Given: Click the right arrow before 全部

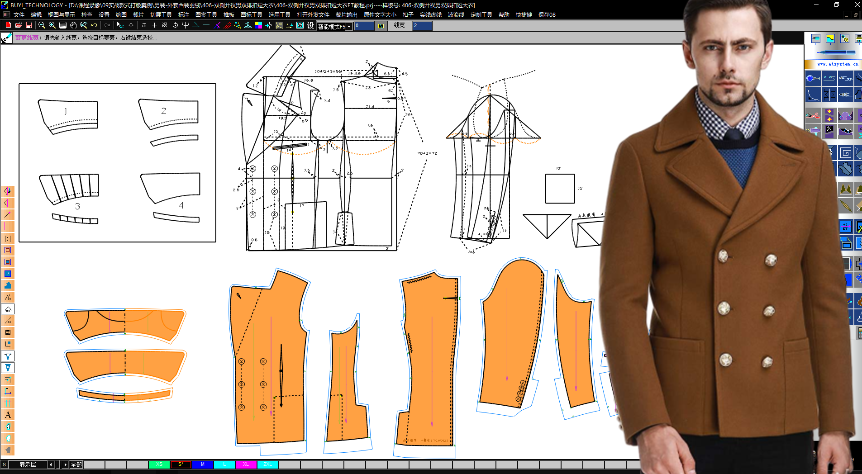Looking at the screenshot, I should pyautogui.click(x=65, y=465).
